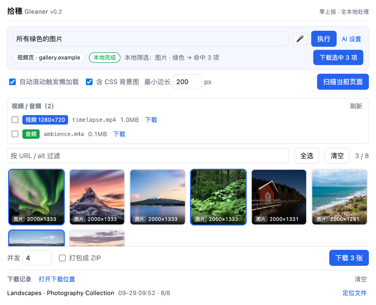
Task: Click the 视频 1280×720 badge
Action: [45, 120]
